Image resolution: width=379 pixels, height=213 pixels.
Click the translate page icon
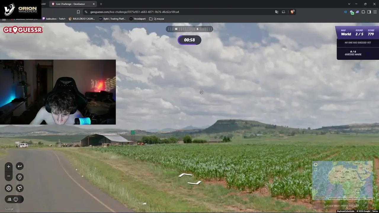point(277,12)
